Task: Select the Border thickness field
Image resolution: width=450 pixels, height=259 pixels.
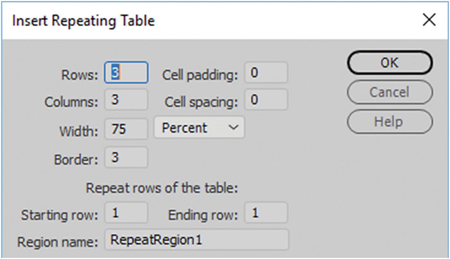Action: (126, 157)
